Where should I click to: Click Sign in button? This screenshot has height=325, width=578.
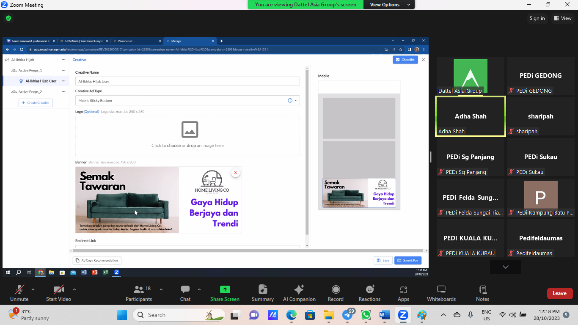537,18
